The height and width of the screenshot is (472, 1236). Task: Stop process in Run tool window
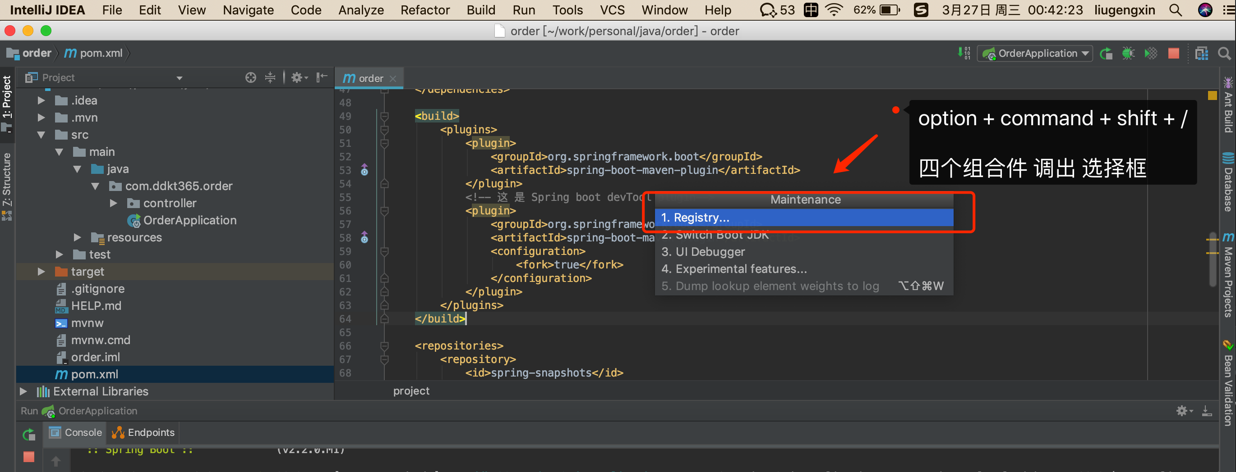pos(29,457)
